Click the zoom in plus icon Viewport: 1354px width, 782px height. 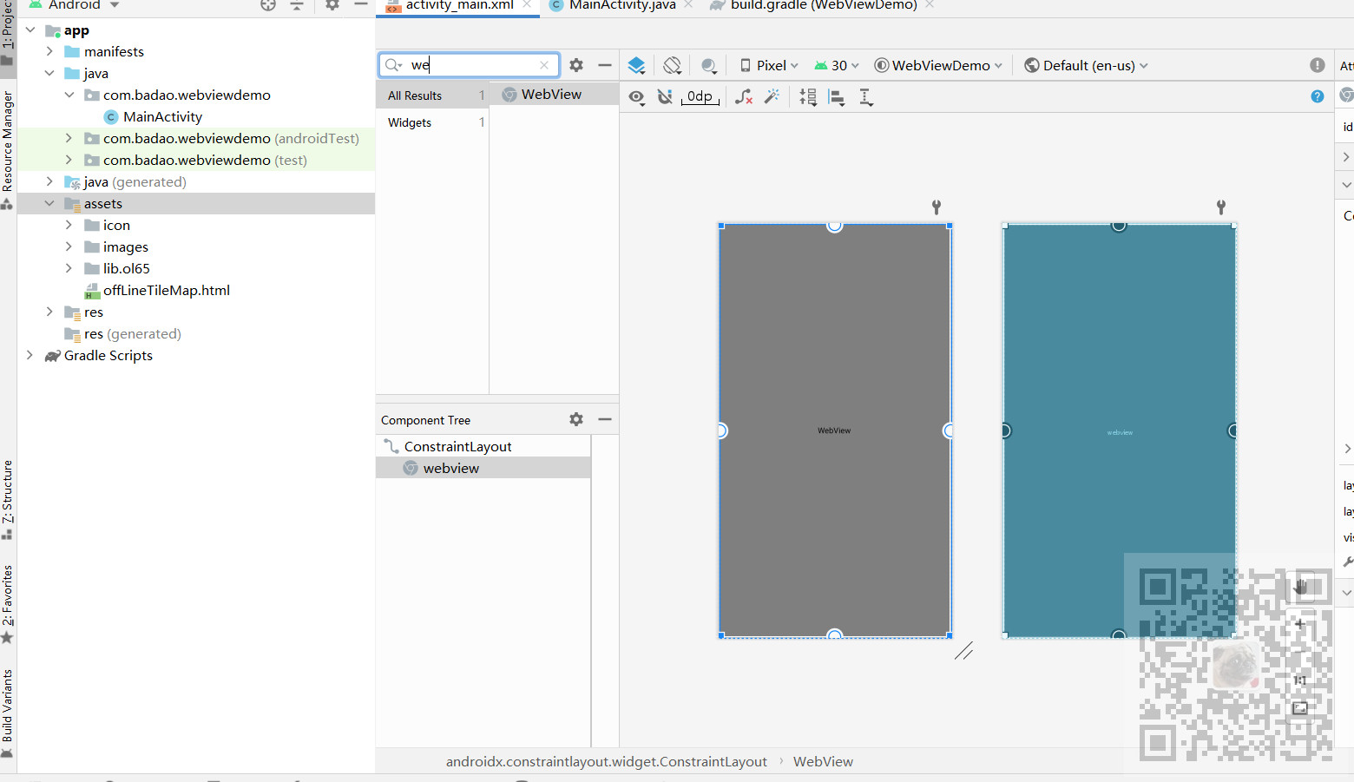(1300, 623)
